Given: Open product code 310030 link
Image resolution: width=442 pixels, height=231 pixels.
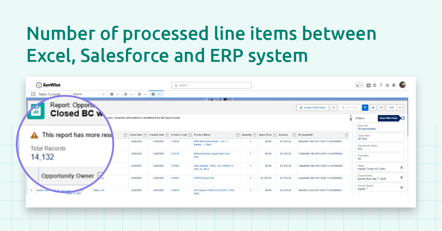Looking at the screenshot, I should point(175,141).
